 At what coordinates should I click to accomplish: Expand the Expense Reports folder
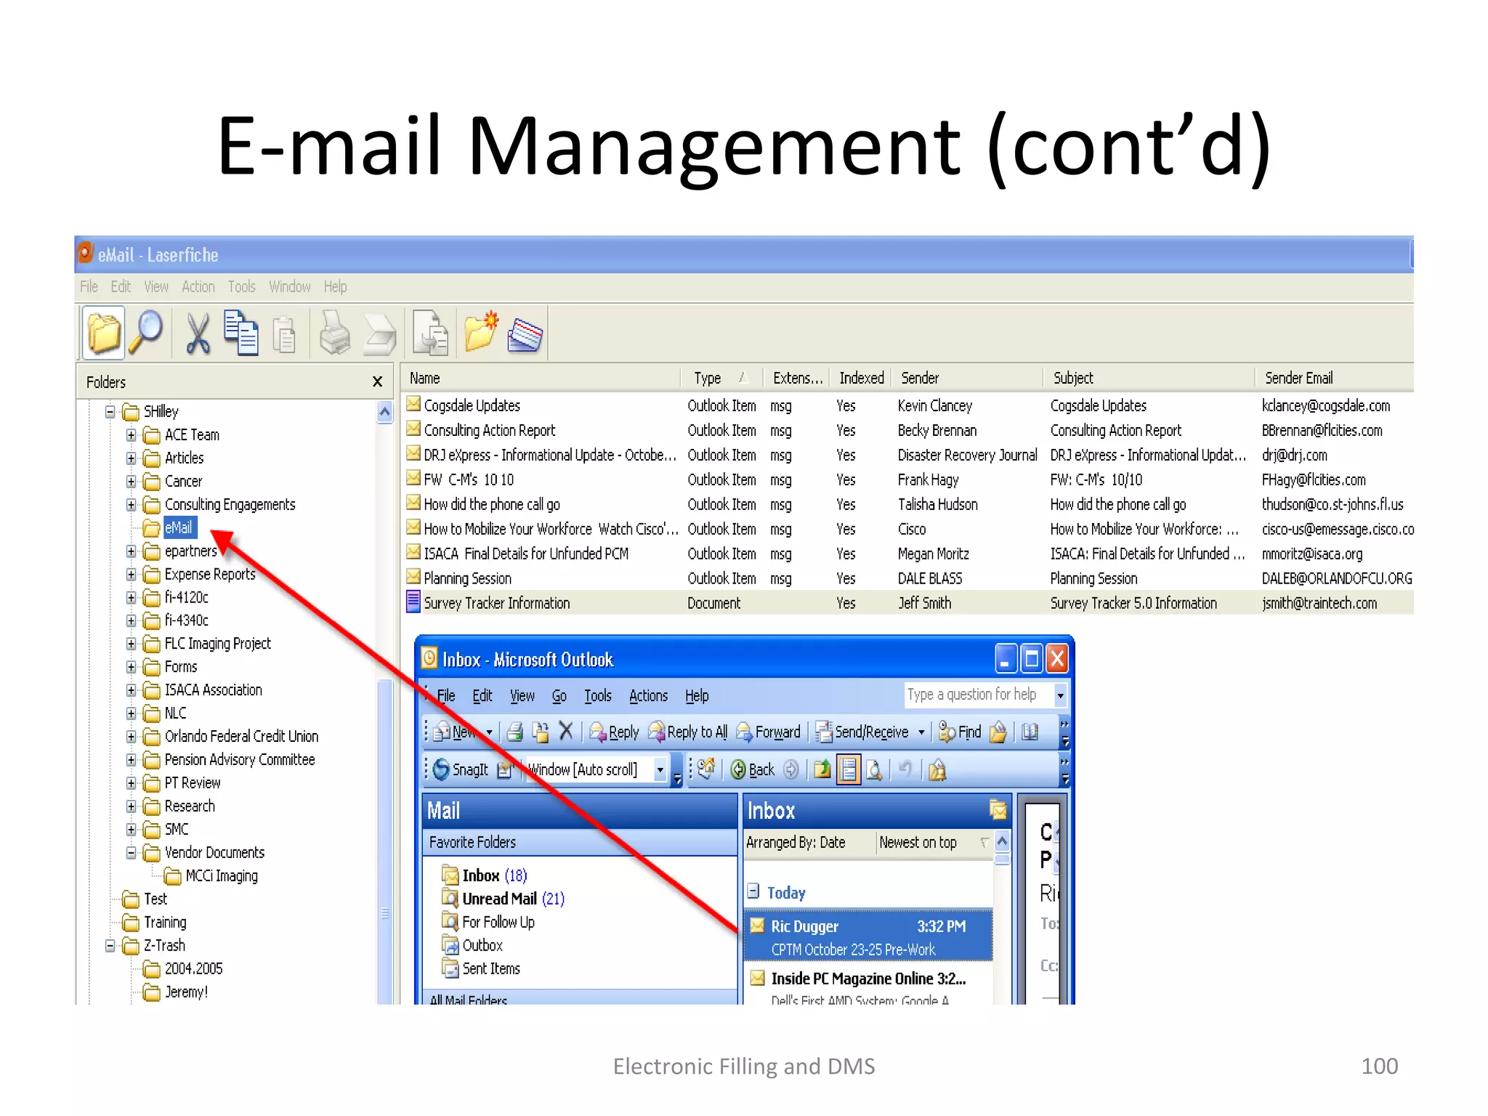[131, 575]
